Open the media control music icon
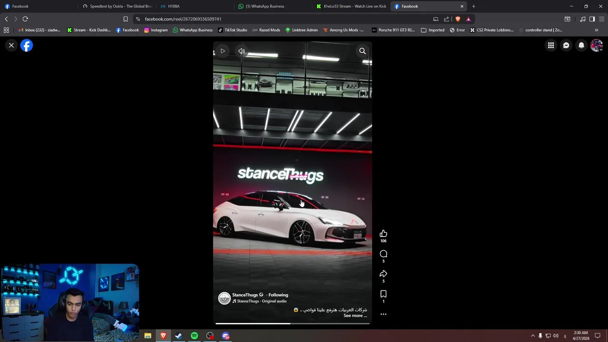 (x=582, y=19)
